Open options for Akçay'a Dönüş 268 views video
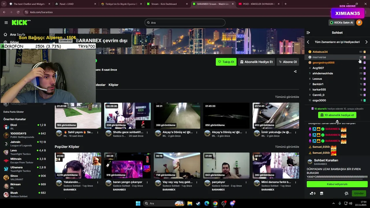The height and width of the screenshot is (208, 370). tap(197, 132)
